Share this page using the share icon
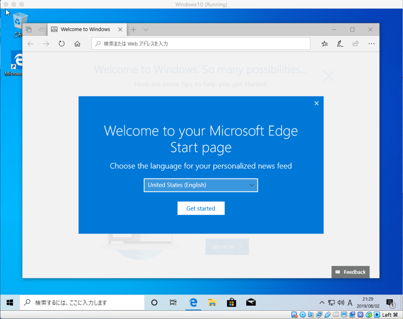The height and width of the screenshot is (319, 403). tap(355, 44)
